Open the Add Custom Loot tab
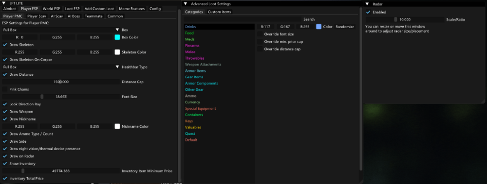This screenshot has height=184, width=487. tap(99, 9)
